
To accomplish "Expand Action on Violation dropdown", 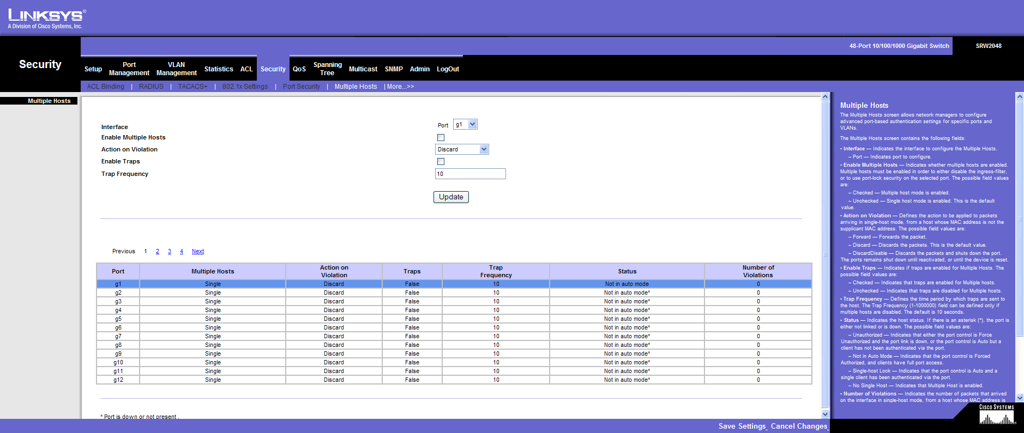I will tap(462, 149).
